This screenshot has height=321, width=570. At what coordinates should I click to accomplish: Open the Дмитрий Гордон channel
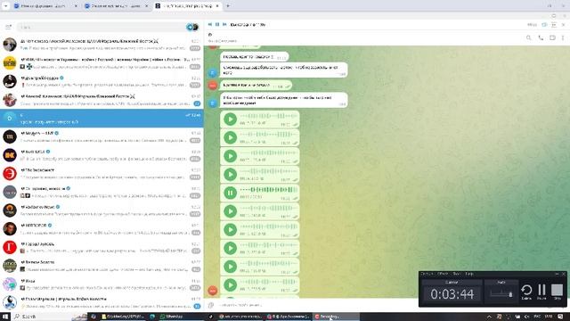click(x=102, y=81)
